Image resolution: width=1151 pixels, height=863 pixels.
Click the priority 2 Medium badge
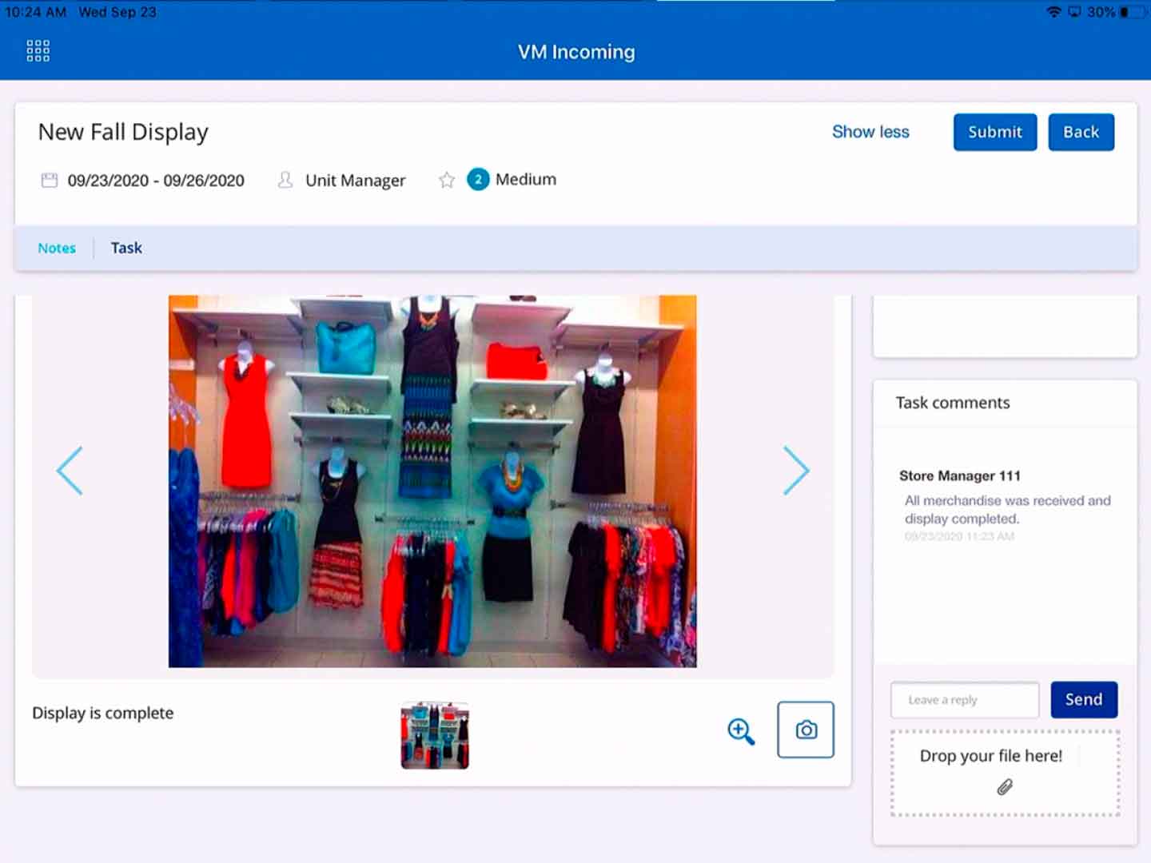478,180
